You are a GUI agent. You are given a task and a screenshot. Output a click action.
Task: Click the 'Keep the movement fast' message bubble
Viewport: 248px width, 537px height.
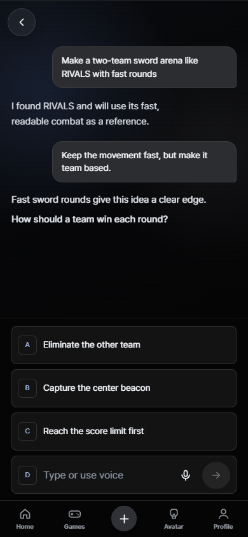(144, 161)
